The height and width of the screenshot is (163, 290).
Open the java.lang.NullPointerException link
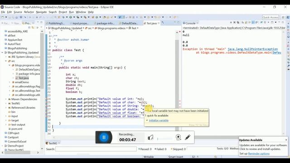(253, 49)
